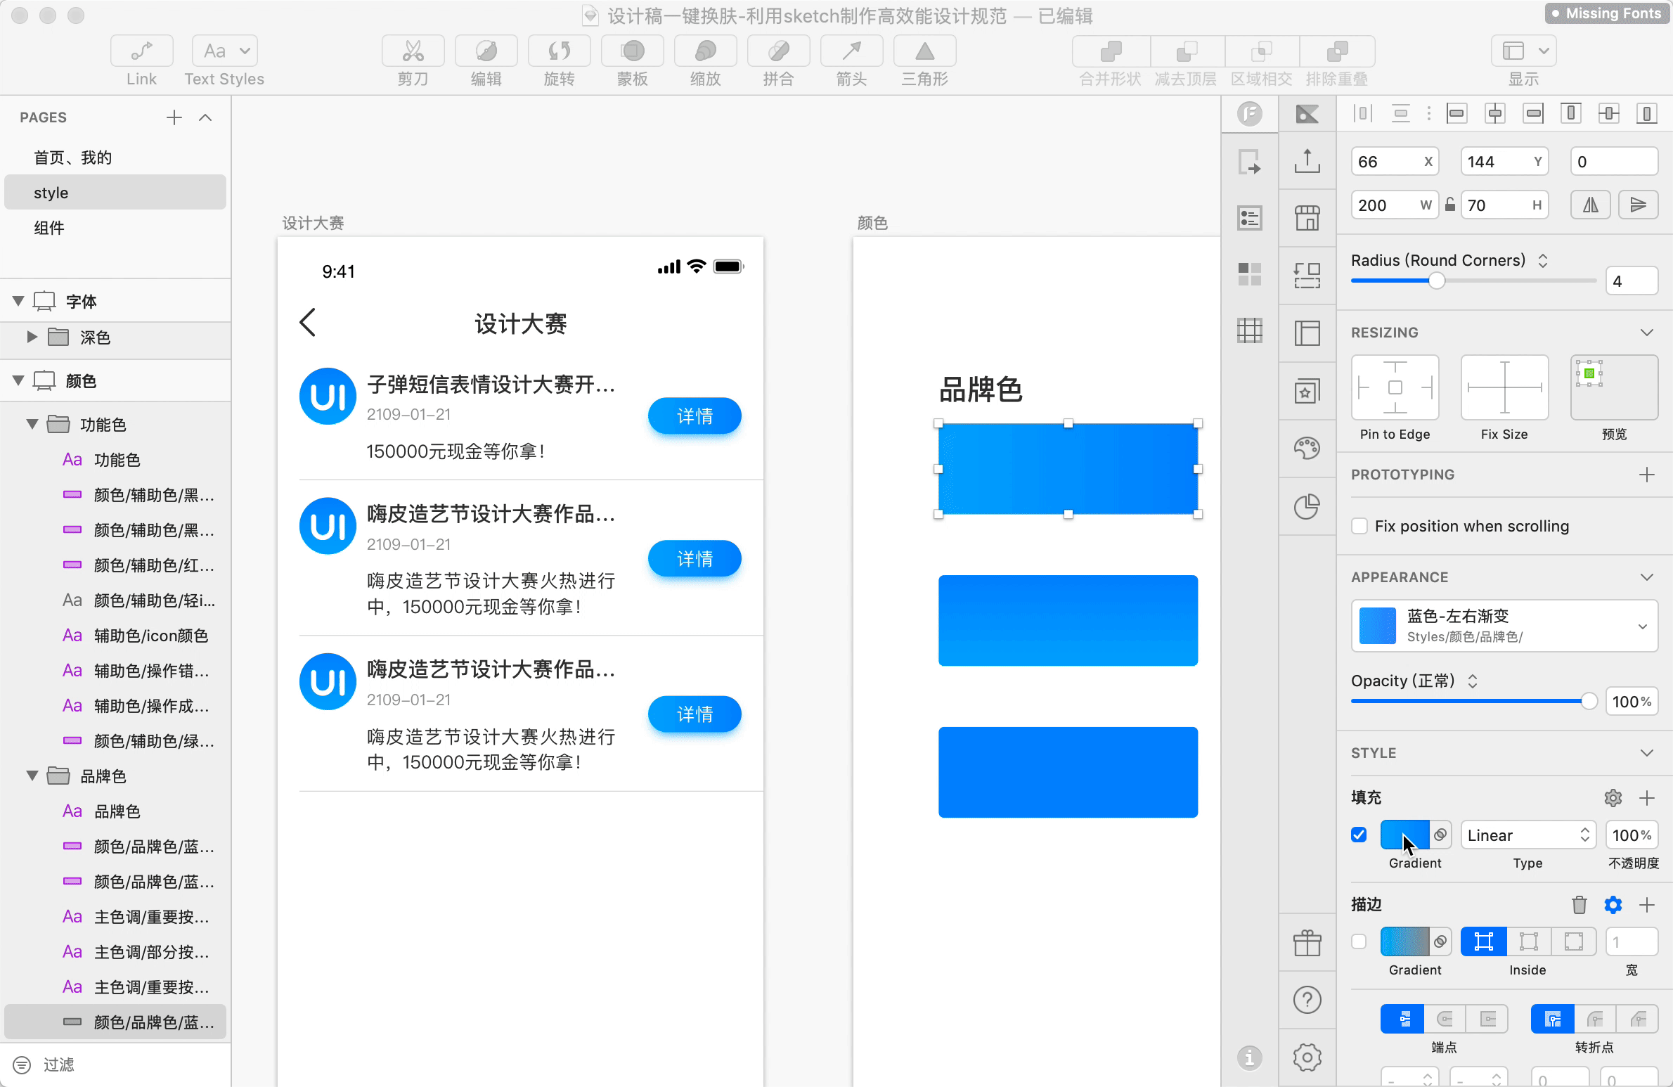Open the Linear gradient type dropdown

point(1528,835)
